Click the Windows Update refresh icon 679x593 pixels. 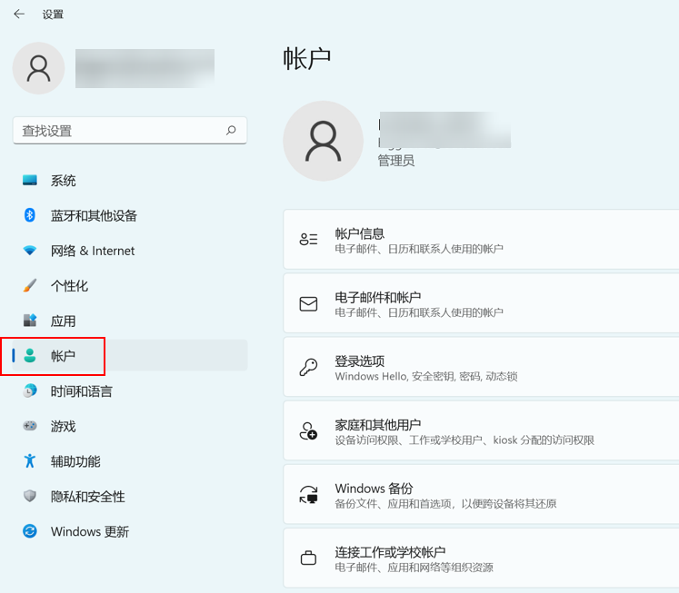tap(30, 531)
